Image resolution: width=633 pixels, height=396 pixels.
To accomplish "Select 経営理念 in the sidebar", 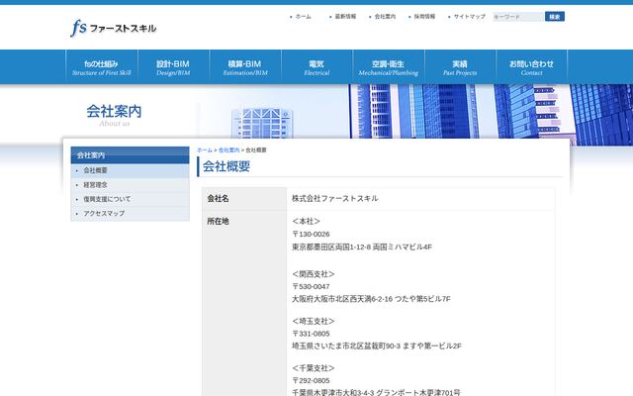I will pos(130,185).
